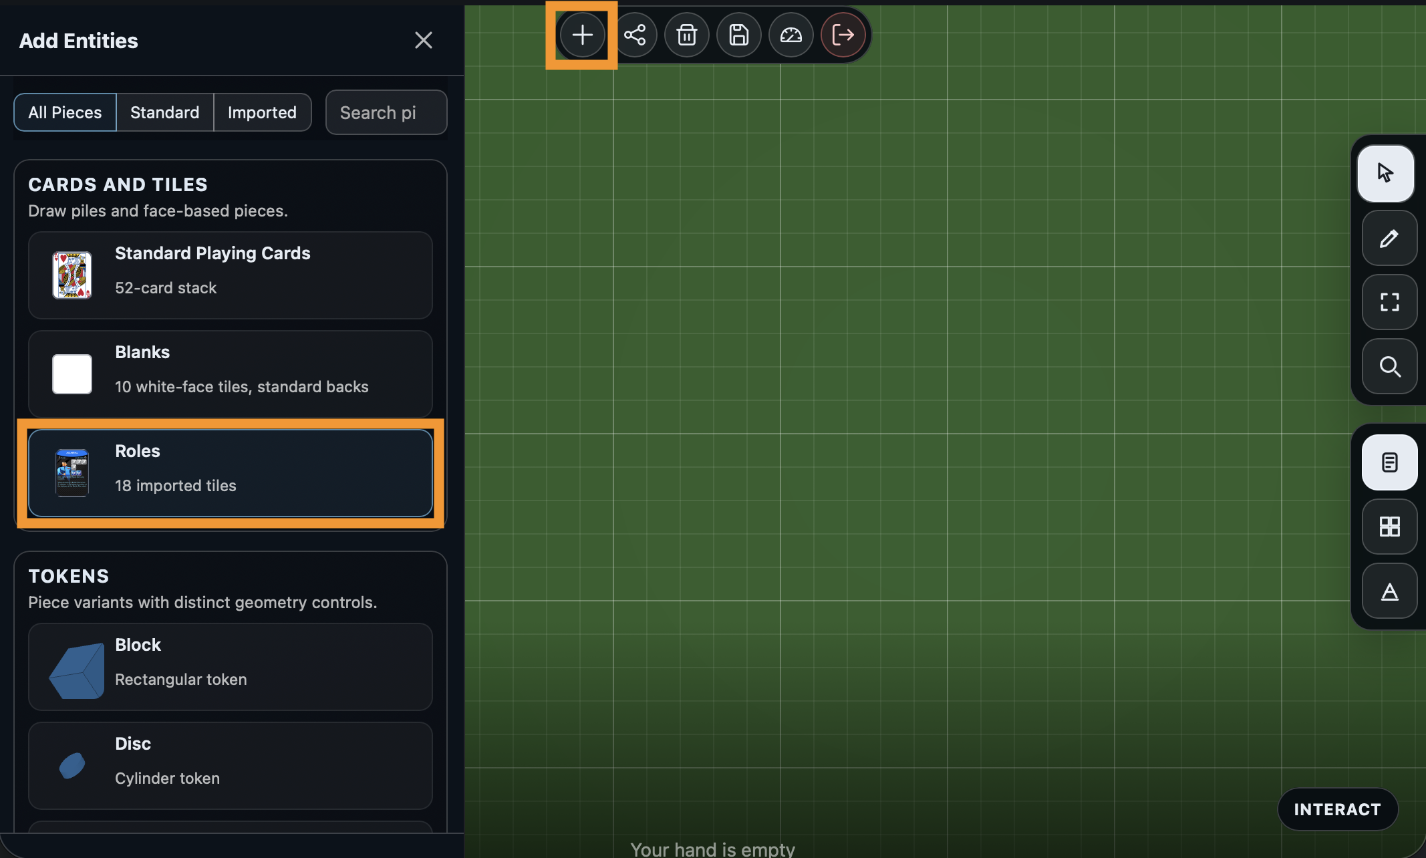This screenshot has height=858, width=1426.
Task: Click the '18 imported tiles' text
Action: 176,486
